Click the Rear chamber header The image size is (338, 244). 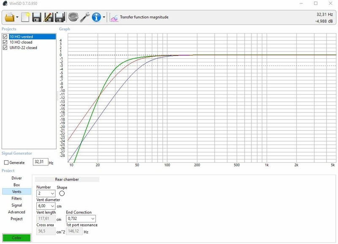coord(67,179)
